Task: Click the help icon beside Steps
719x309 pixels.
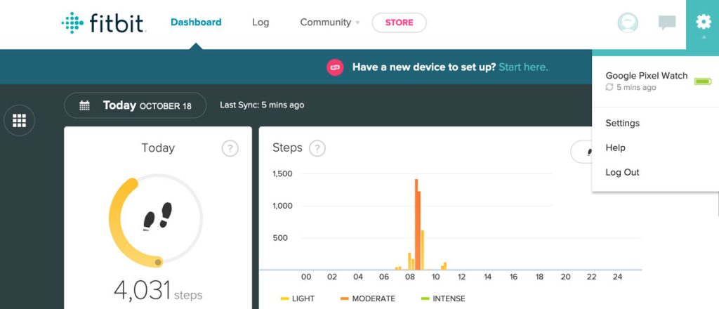Action: point(317,148)
